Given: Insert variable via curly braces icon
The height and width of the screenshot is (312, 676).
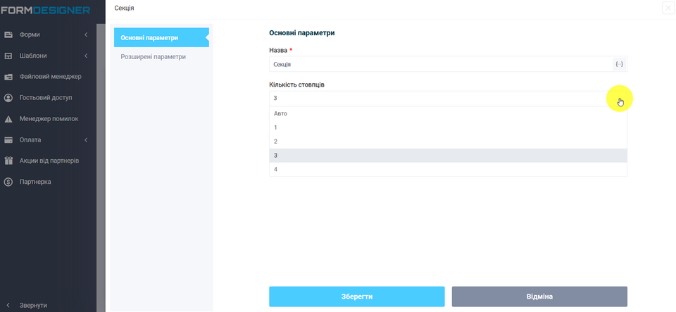Looking at the screenshot, I should [x=619, y=64].
